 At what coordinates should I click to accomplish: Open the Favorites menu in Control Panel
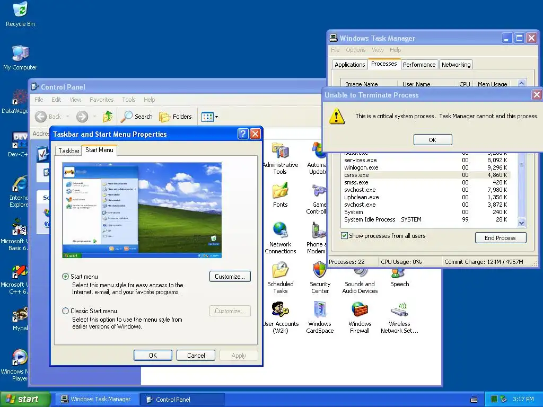pos(101,100)
